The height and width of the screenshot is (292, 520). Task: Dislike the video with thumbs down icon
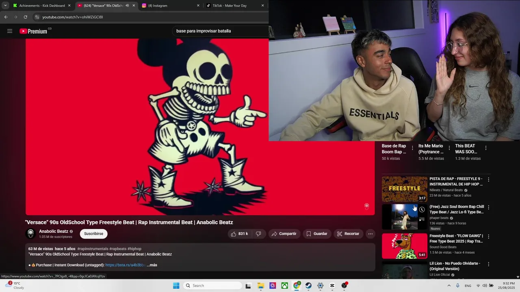point(258,234)
